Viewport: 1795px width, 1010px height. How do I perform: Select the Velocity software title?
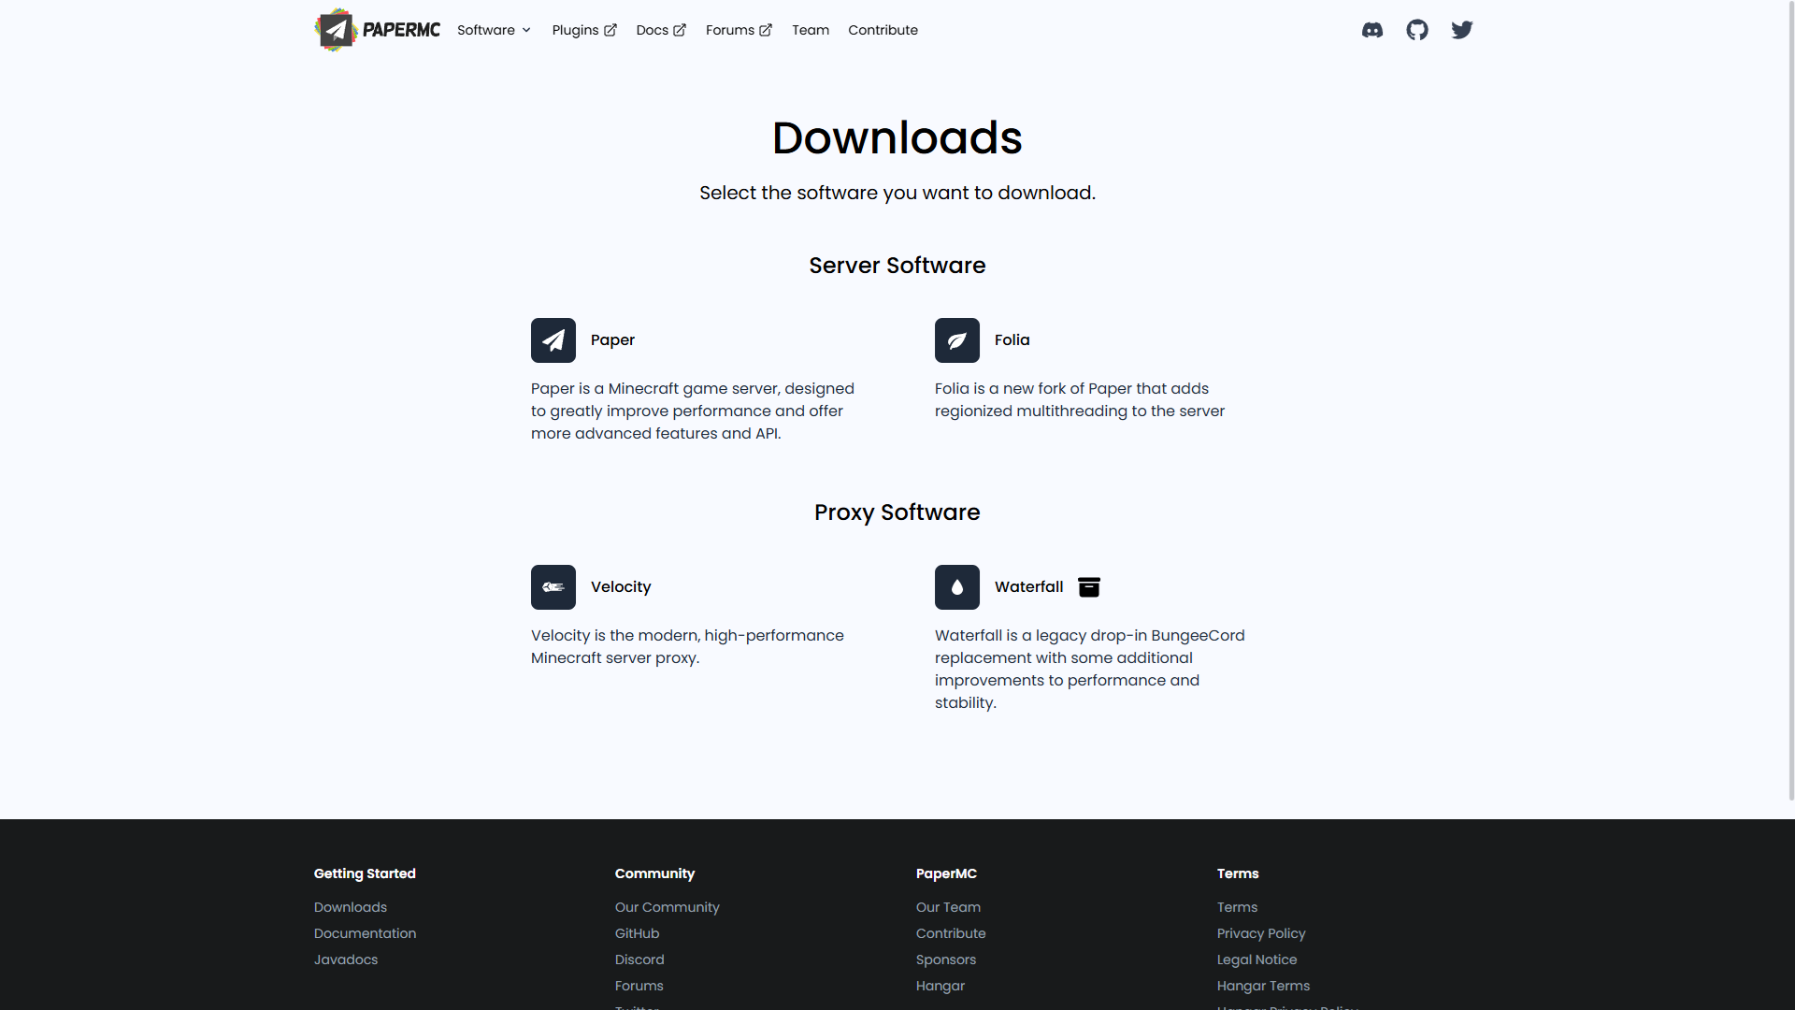coord(621,587)
